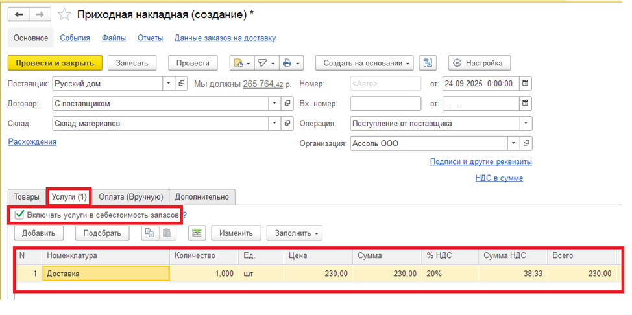Click the Поставщик field Русский дом
The height and width of the screenshot is (315, 632).
[108, 84]
